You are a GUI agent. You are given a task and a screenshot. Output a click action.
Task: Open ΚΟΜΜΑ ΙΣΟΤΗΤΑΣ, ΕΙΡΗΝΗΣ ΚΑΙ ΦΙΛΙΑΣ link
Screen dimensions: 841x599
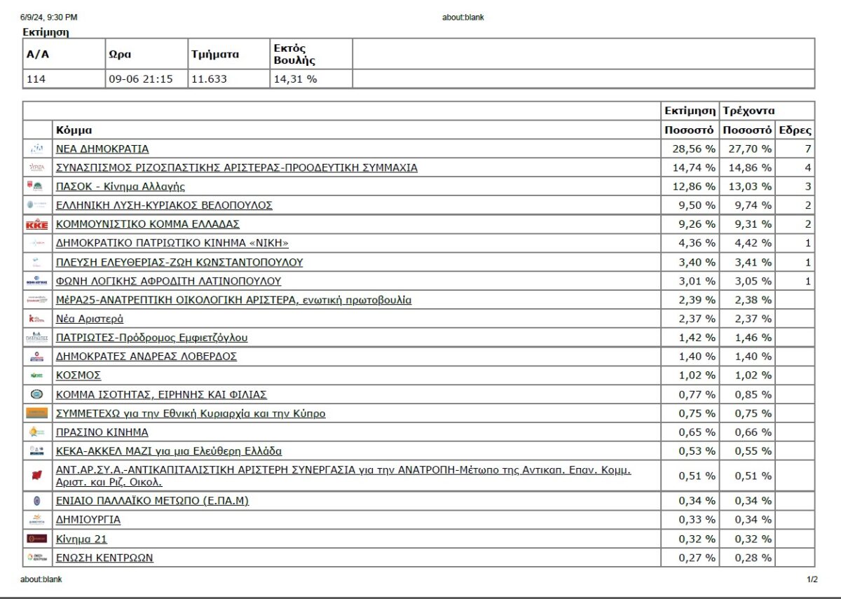coord(161,395)
